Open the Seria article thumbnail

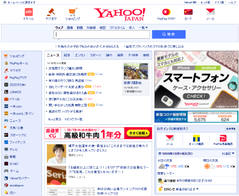pos(56,175)
